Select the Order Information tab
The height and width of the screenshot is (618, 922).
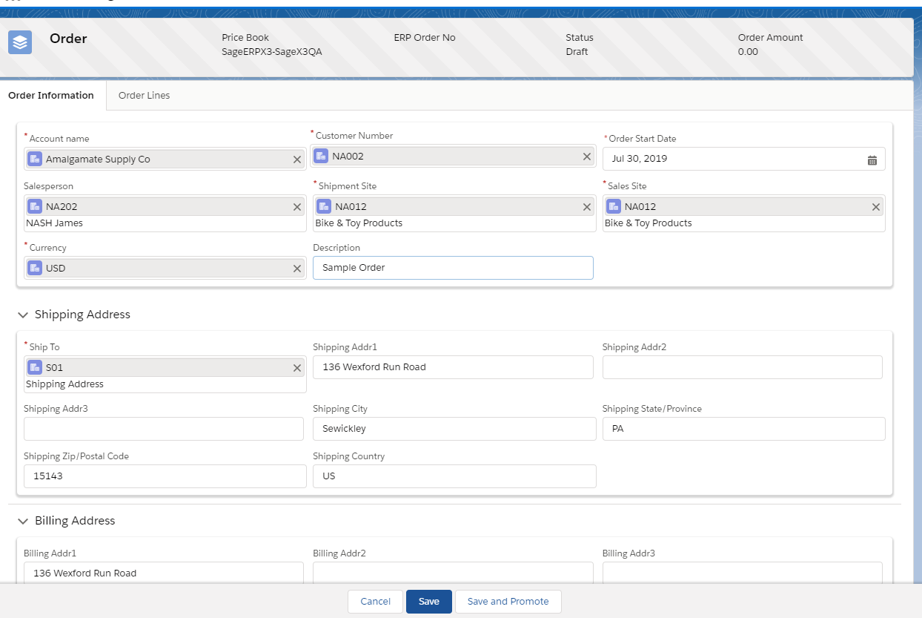coord(51,96)
